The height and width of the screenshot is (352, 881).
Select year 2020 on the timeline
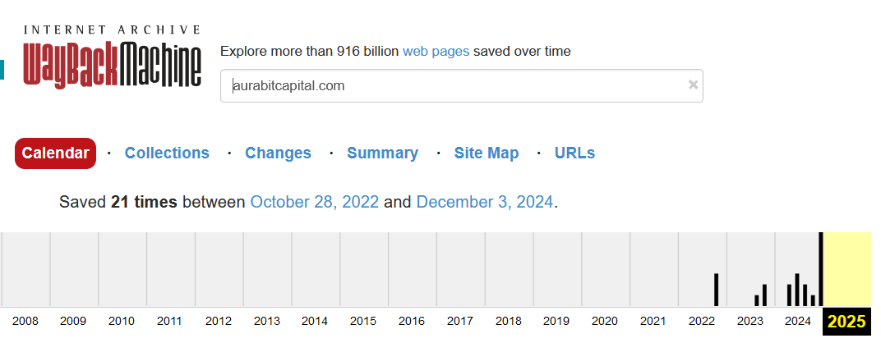pos(605,321)
